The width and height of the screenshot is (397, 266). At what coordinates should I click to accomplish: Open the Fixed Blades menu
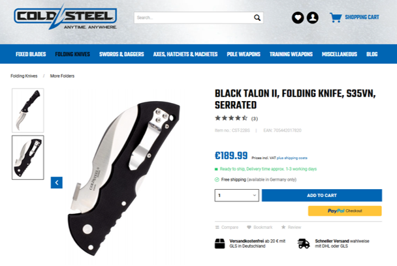31,54
